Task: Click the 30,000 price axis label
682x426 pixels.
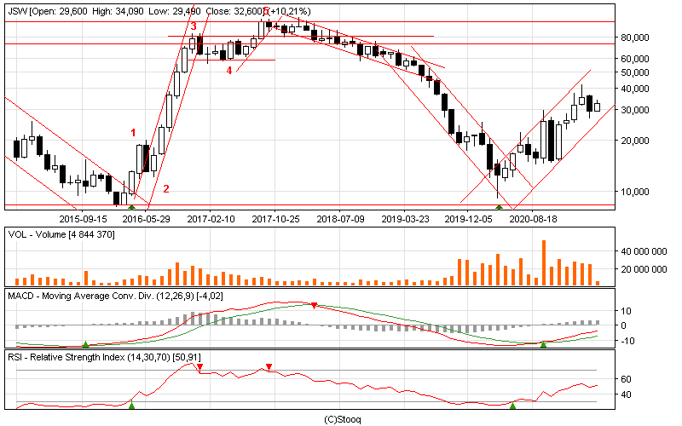Action: (x=635, y=110)
